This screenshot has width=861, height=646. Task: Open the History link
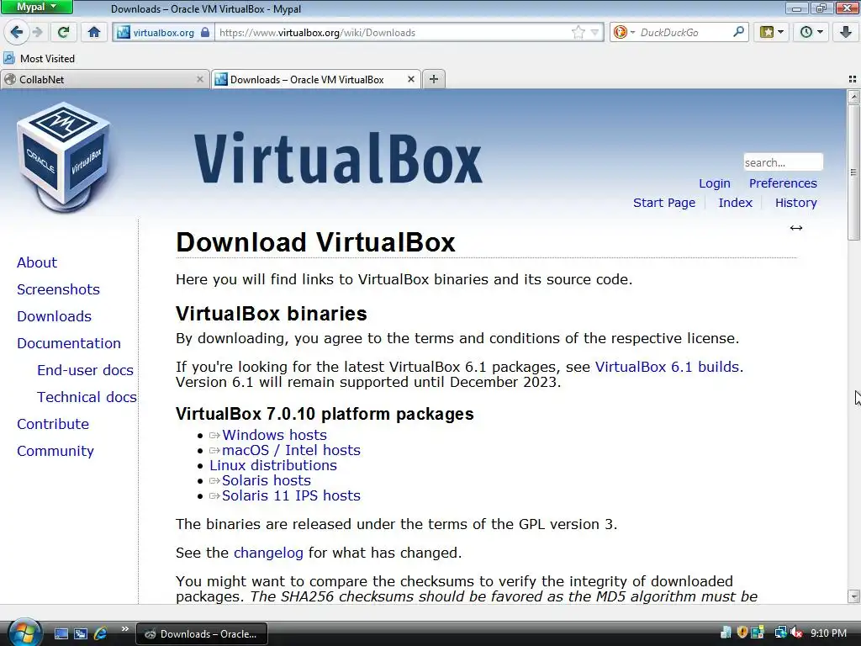pos(796,203)
